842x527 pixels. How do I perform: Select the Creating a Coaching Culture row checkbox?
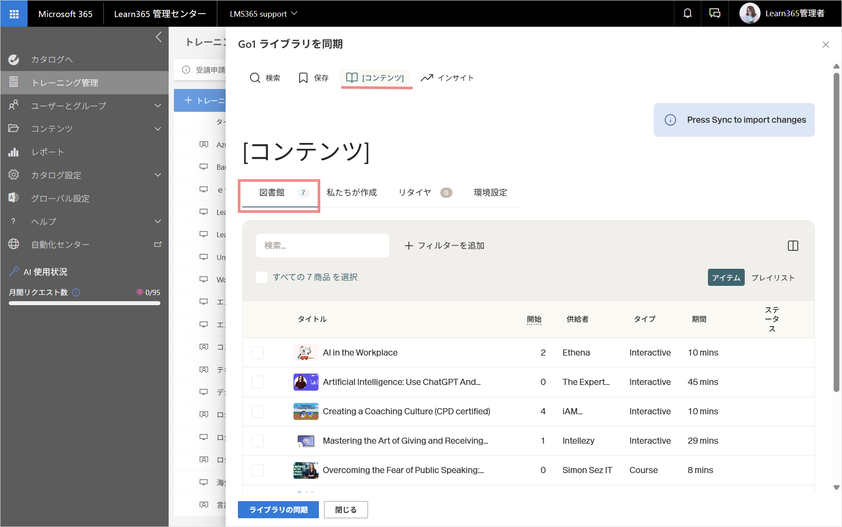258,411
